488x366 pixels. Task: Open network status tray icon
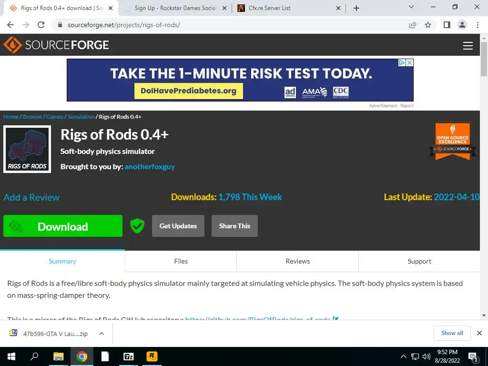415,356
